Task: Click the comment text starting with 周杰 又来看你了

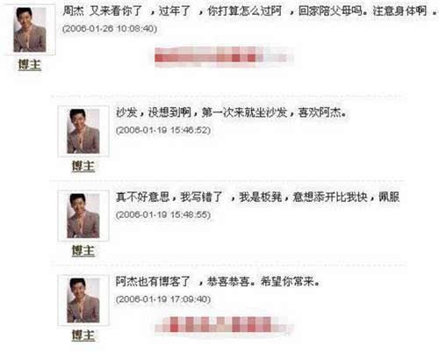Action: pyautogui.click(x=250, y=11)
